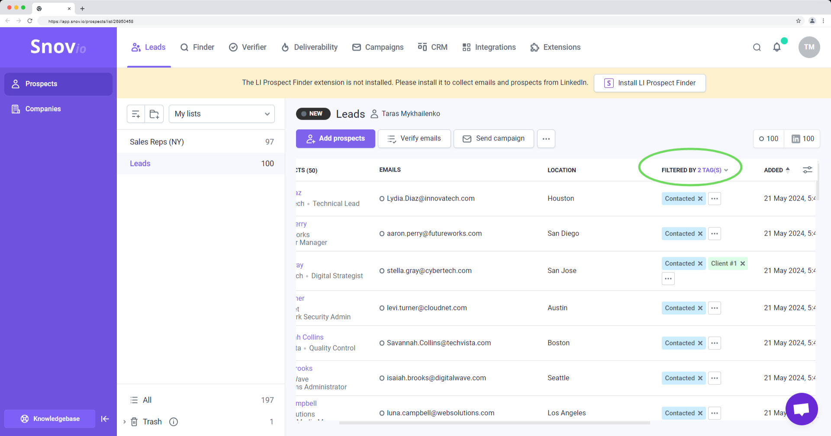Open the Extensions menu
Image resolution: width=831 pixels, height=436 pixels.
(555, 47)
